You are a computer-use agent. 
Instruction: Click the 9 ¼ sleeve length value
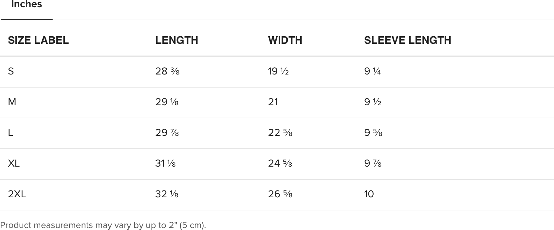click(x=373, y=71)
